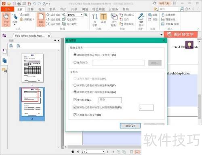The image size is (202, 155).
Task: Click the search magnifier icon in find box
Action: point(181,9)
